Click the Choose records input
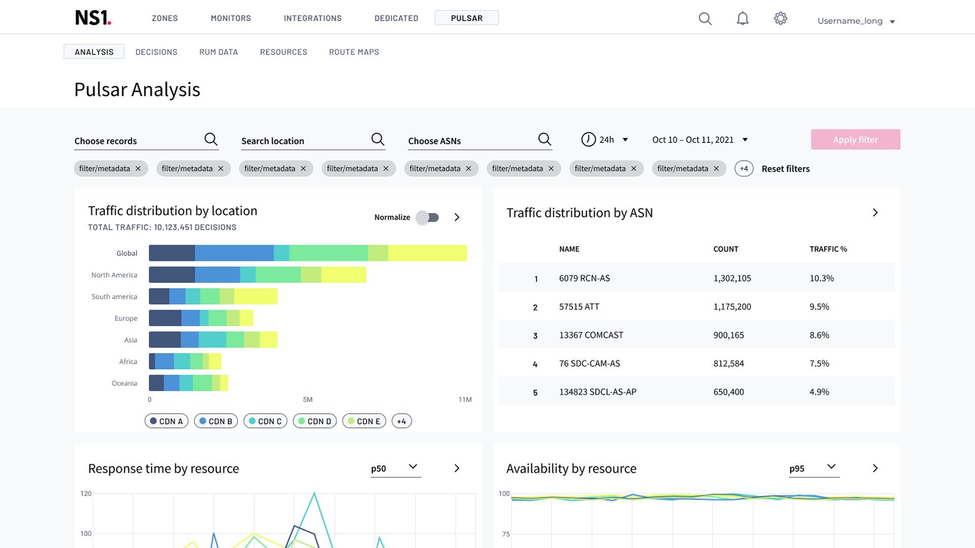The width and height of the screenshot is (975, 548). pos(146,140)
